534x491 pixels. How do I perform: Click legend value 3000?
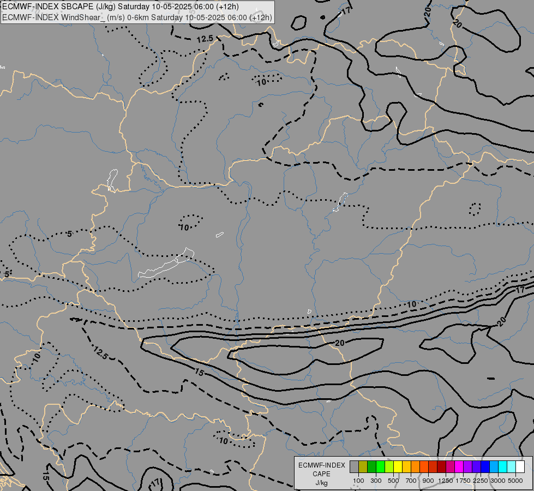pyautogui.click(x=498, y=481)
